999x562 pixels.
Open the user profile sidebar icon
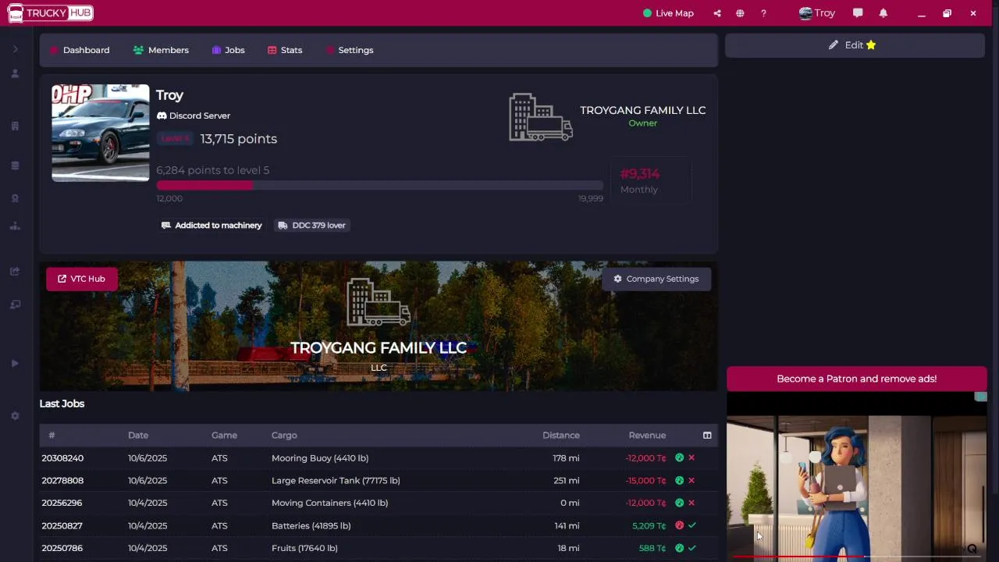click(x=15, y=73)
